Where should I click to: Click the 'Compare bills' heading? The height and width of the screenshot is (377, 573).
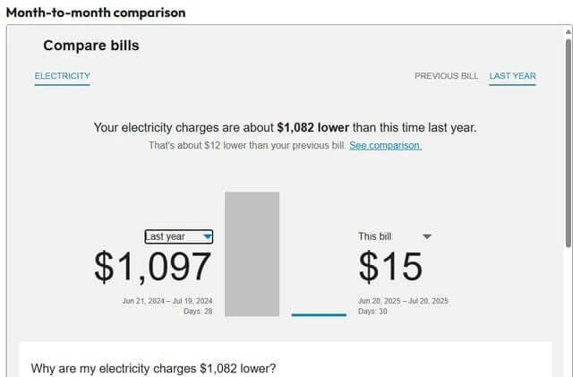coord(91,46)
